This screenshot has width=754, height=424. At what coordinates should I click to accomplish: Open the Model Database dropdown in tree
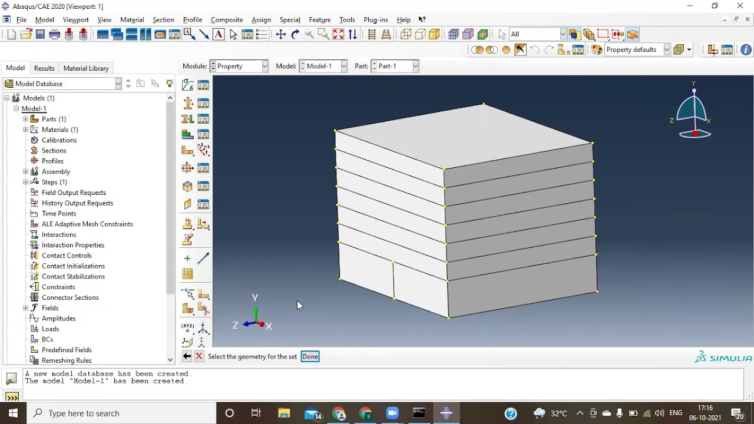pyautogui.click(x=62, y=84)
